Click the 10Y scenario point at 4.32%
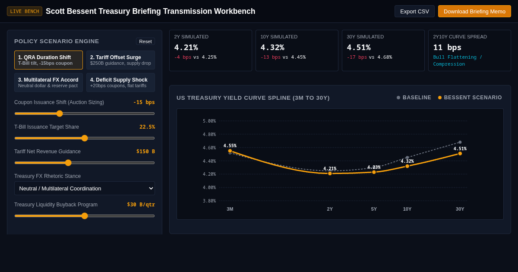The image size is (518, 272). 407,166
